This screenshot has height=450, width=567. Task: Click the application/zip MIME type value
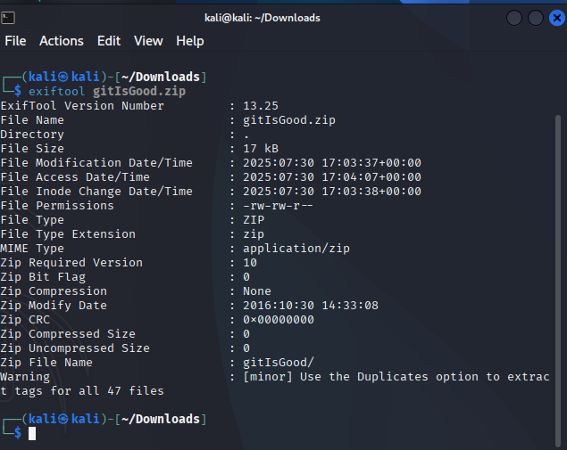(296, 249)
